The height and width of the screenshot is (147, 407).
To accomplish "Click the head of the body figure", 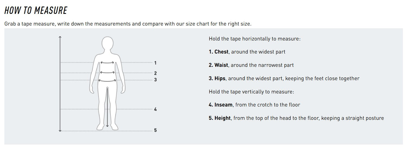I will (x=108, y=44).
